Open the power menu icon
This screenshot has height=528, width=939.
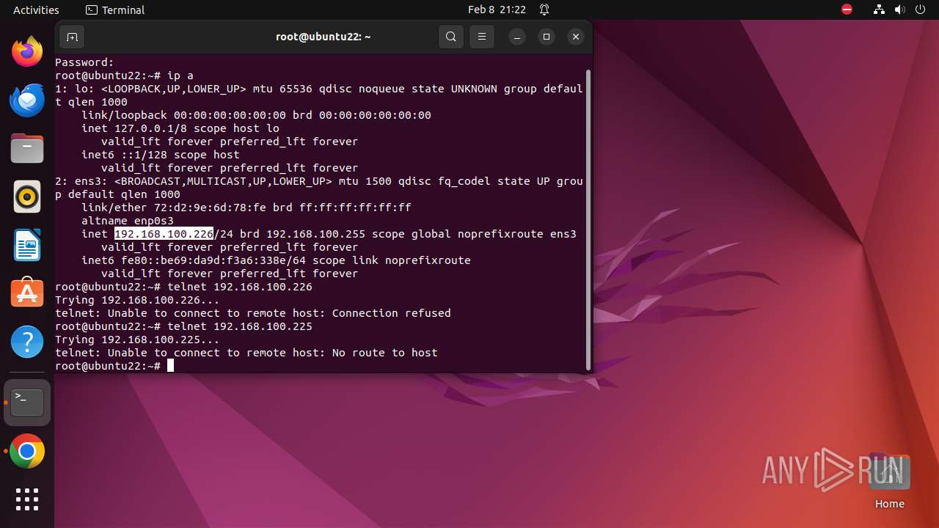(920, 10)
